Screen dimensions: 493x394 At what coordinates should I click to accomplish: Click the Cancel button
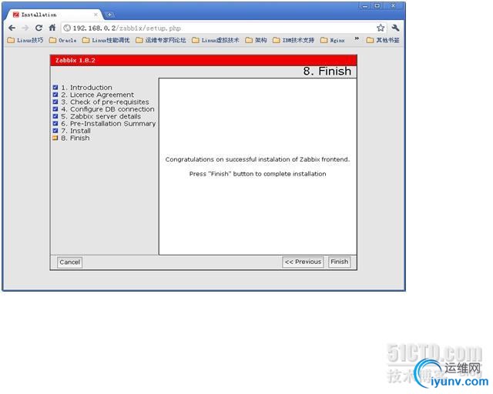(69, 262)
